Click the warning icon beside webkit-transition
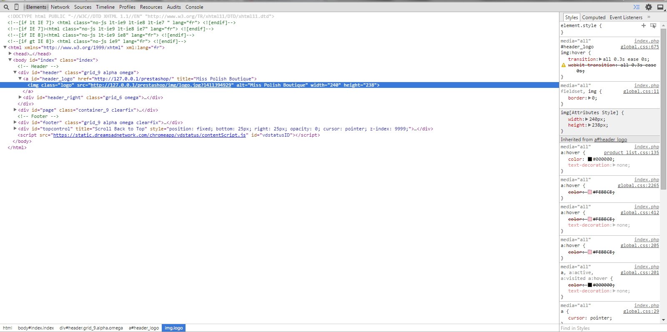This screenshot has width=667, height=332. tap(564, 65)
